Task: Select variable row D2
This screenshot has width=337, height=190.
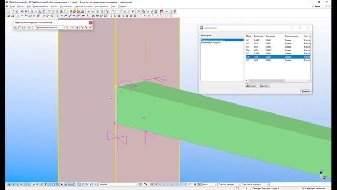Action: pyautogui.click(x=278, y=43)
